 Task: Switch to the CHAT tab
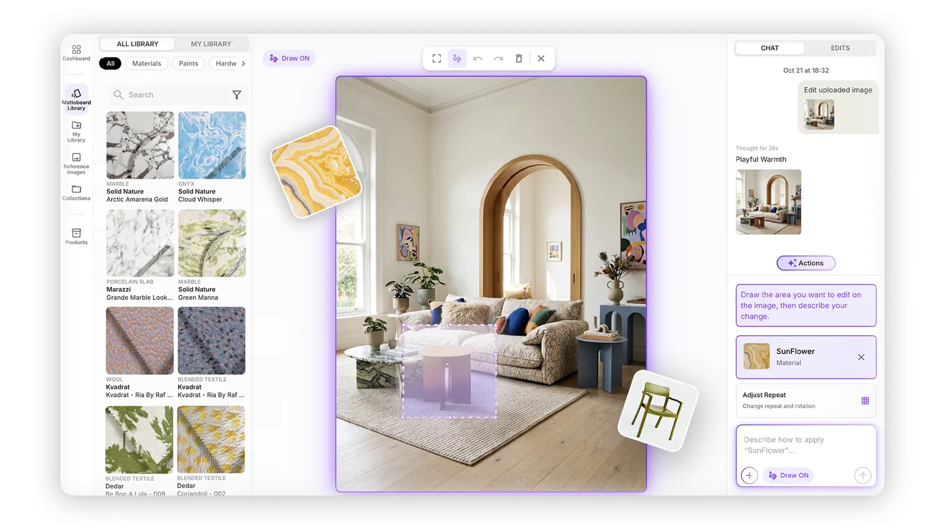click(x=769, y=48)
